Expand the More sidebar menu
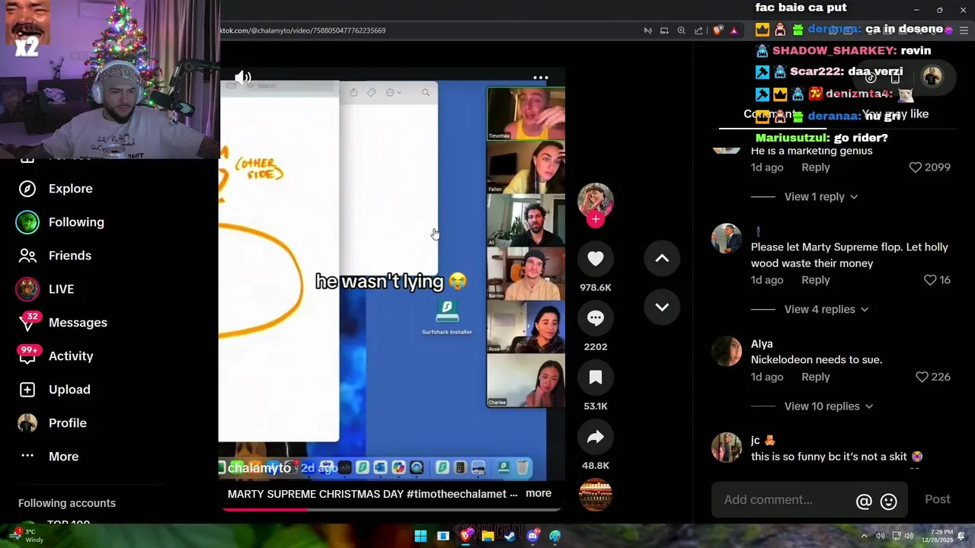 pos(63,457)
